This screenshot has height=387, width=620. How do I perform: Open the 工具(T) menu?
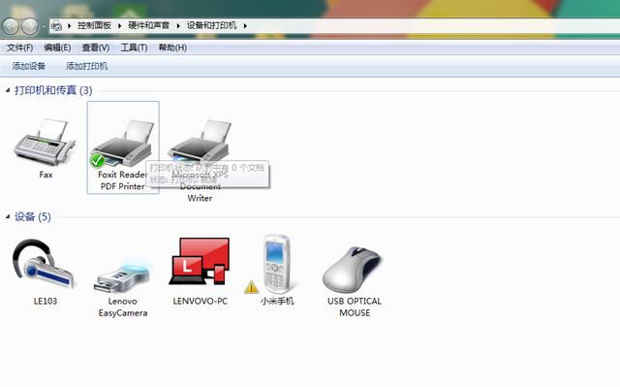[x=134, y=48]
